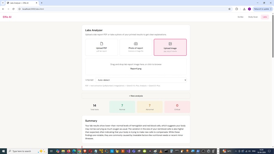Select the 14 Total tests card

coord(95,107)
